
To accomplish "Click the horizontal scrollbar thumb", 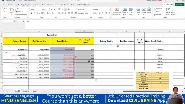I will click(143, 91).
